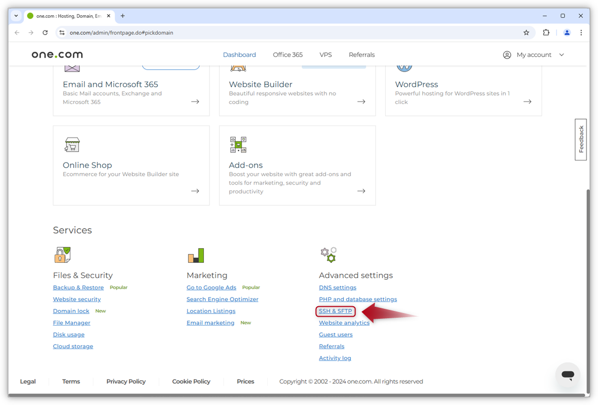Open the WordPress heading

417,84
